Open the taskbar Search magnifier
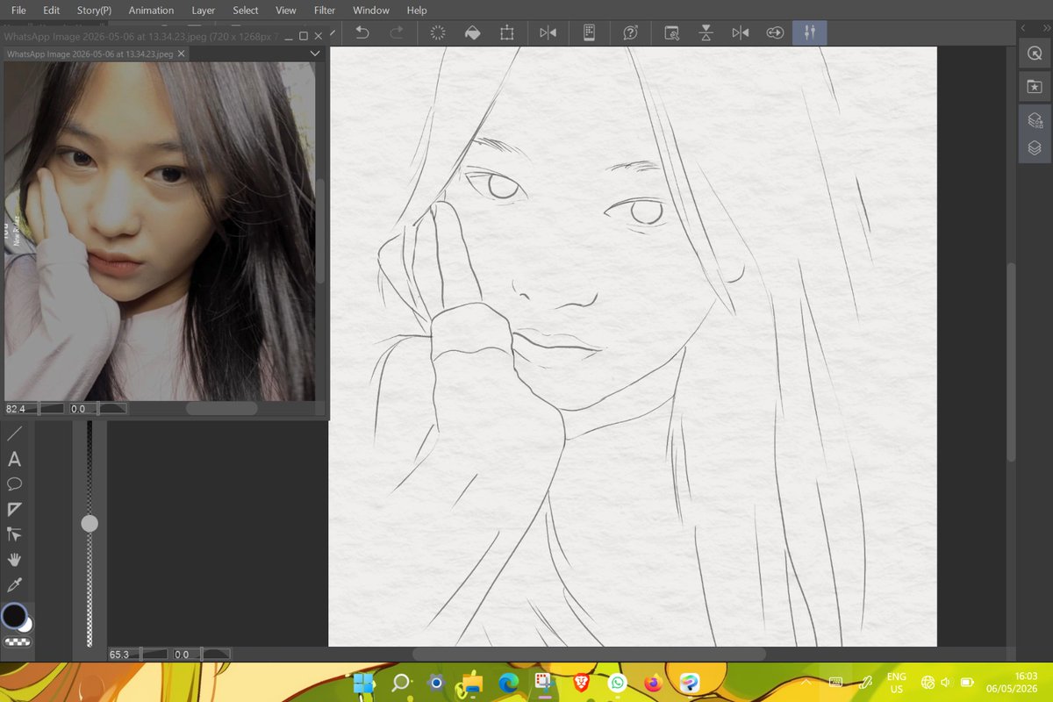Image resolution: width=1053 pixels, height=702 pixels. coord(400,683)
